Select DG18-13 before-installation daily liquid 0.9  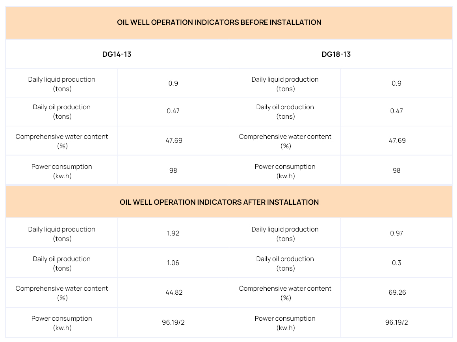tap(397, 83)
